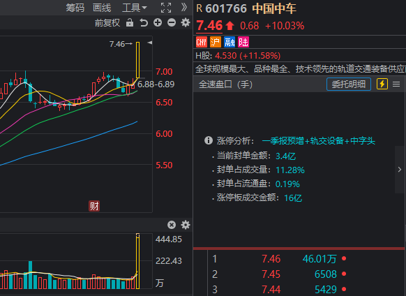This screenshot has height=296, width=406.
Task: Open chart settings gear icon
Action: tap(186, 23)
